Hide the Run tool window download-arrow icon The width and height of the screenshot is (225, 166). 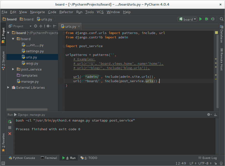(215, 114)
